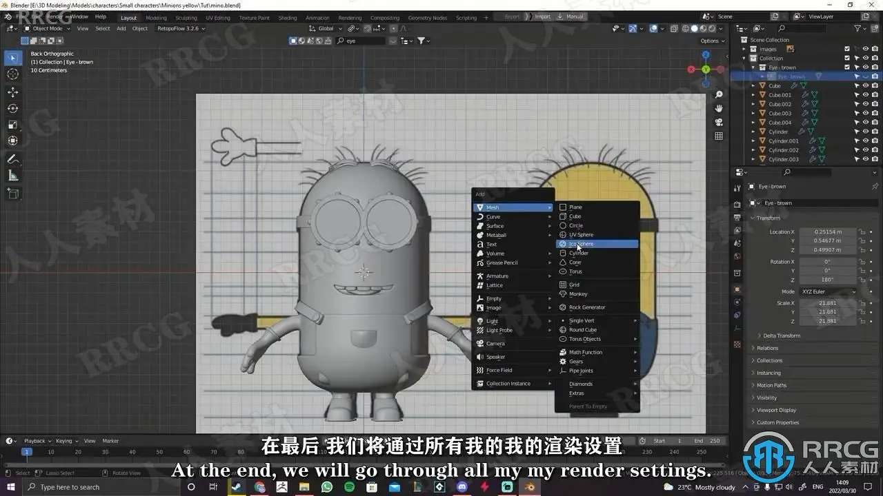Toggle viewport gizmos display
Screen dimensions: 883x496
tap(632, 29)
